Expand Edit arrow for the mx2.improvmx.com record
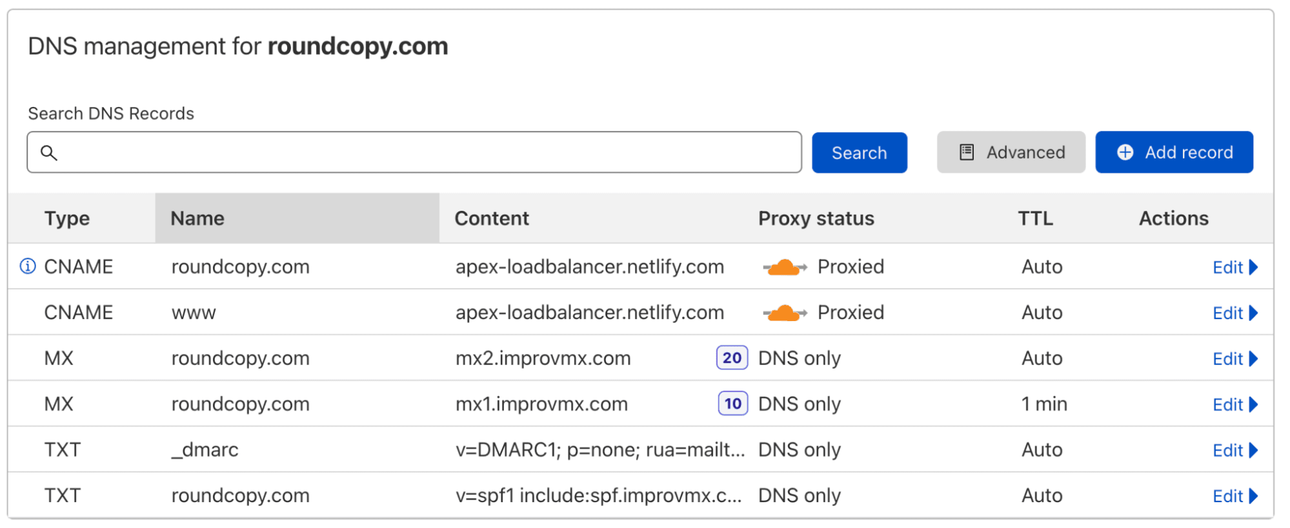 pos(1253,358)
